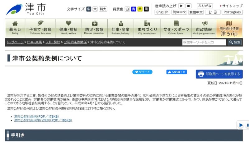Screen dimensions: 249x146
Task: Switch language to Korean (한글)
Action: click(x=213, y=12)
